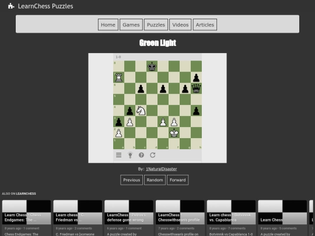This screenshot has height=236, width=315.
Task: Open Chesswithsean's profile card
Action: (180, 218)
